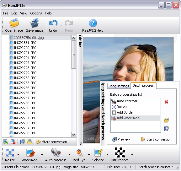Delete batch item with red X
The height and width of the screenshot is (171, 181).
(x=166, y=102)
